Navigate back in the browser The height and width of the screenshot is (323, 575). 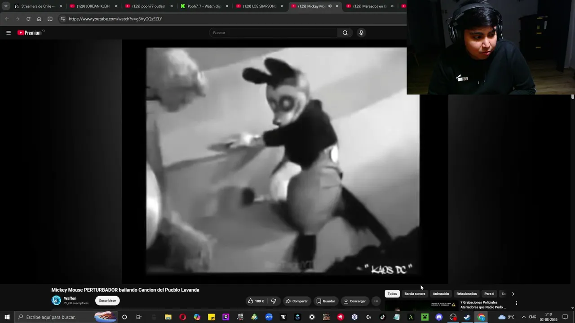[x=7, y=19]
